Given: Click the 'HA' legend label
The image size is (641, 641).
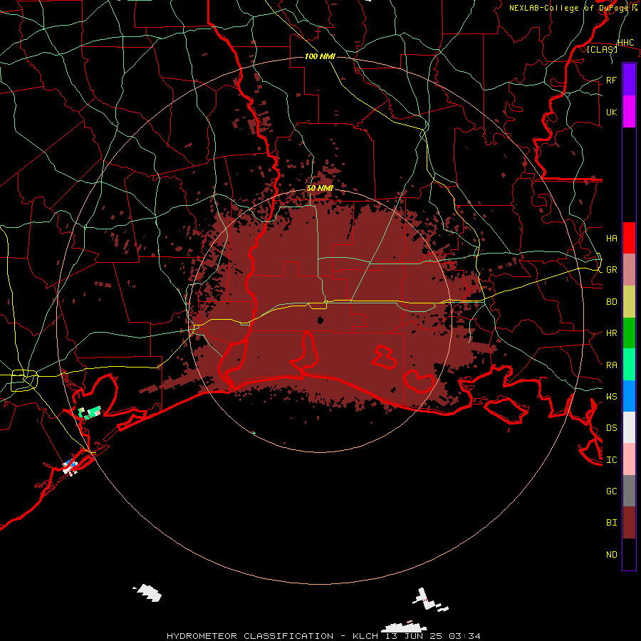Looking at the screenshot, I should pyautogui.click(x=612, y=239).
